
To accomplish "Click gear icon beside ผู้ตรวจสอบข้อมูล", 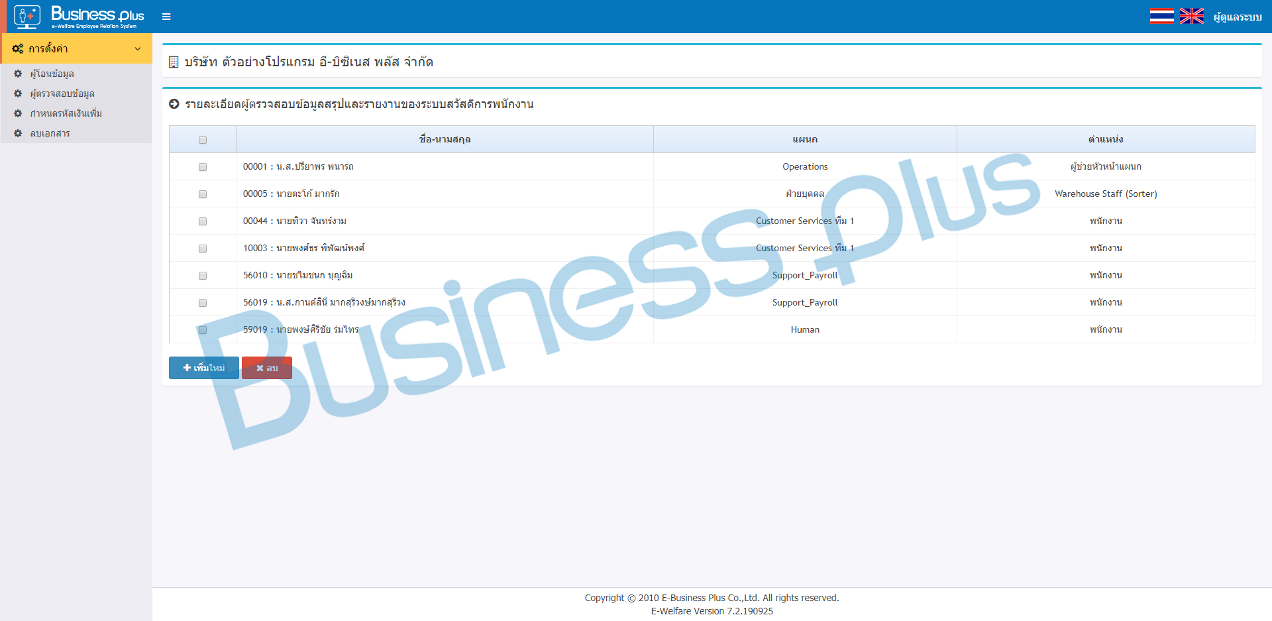I will coord(18,93).
